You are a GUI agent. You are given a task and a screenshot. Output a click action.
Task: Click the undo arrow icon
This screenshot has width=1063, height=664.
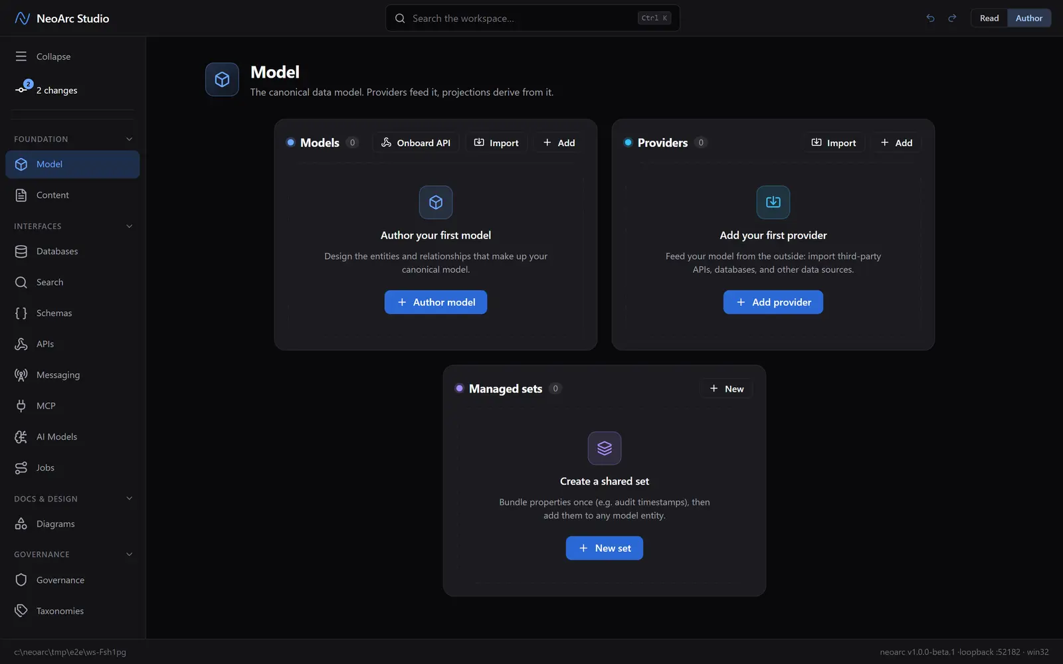coord(930,18)
